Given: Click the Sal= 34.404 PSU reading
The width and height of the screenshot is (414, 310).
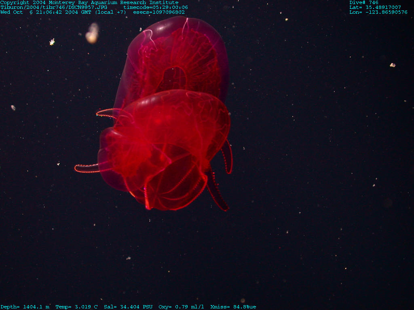Looking at the screenshot, I should [128, 307].
